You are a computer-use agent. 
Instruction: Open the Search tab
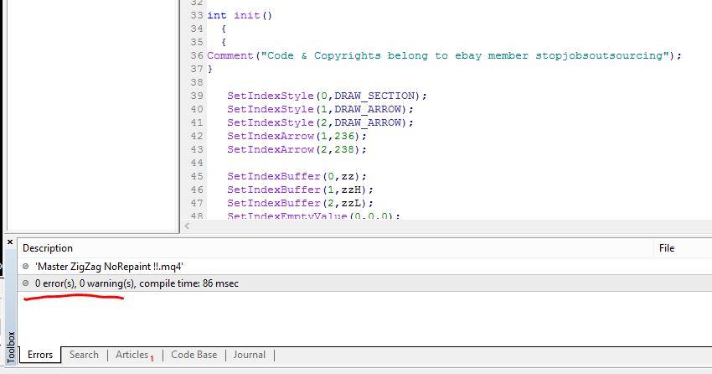pos(84,355)
